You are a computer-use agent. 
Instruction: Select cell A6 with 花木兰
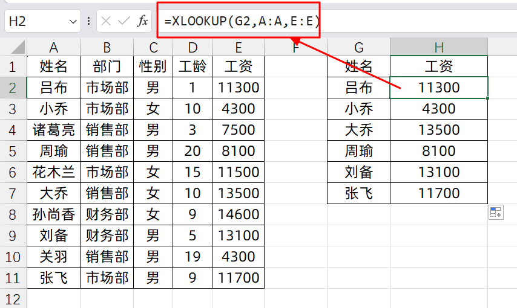54,172
